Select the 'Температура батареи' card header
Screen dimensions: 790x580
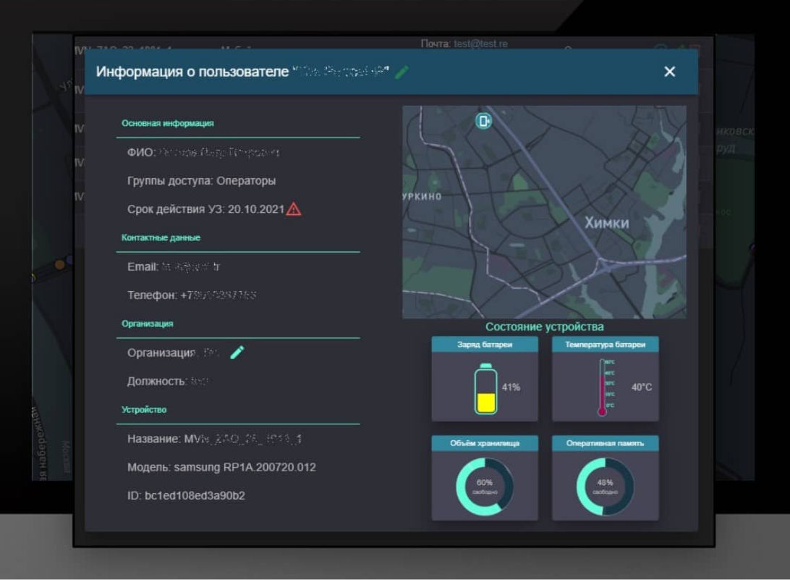pyautogui.click(x=605, y=345)
